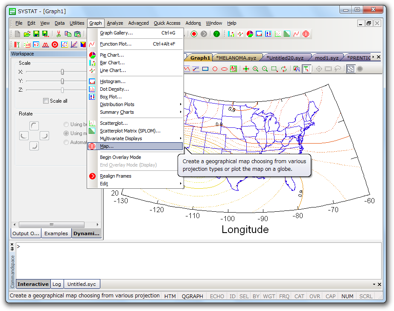
Task: Click the zoom-out magnifier with red X
Action: coord(256,69)
